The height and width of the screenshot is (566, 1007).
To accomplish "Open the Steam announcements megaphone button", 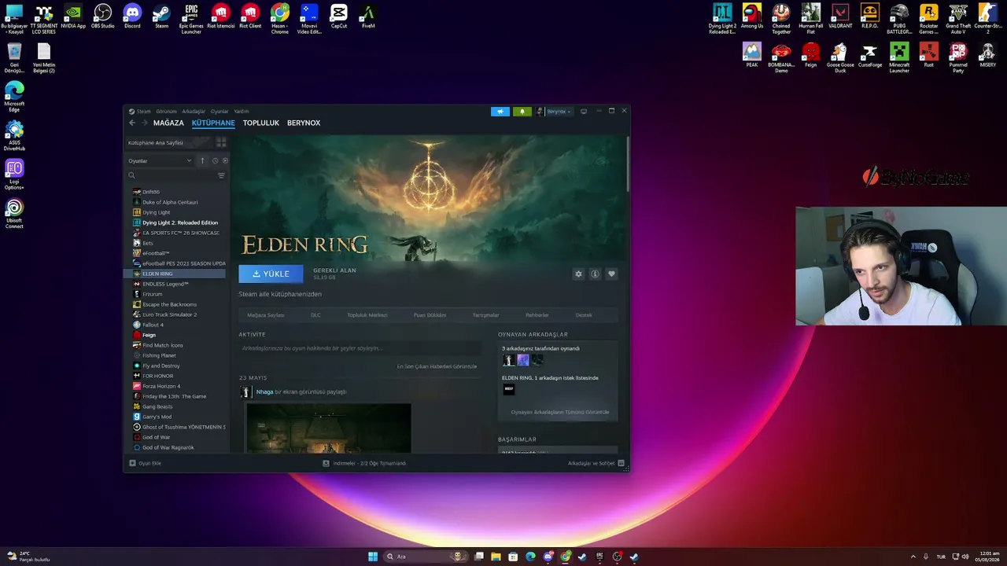I will pyautogui.click(x=500, y=112).
